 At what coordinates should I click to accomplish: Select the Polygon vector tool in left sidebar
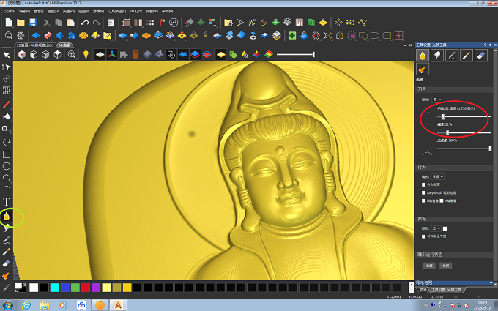[x=7, y=178]
